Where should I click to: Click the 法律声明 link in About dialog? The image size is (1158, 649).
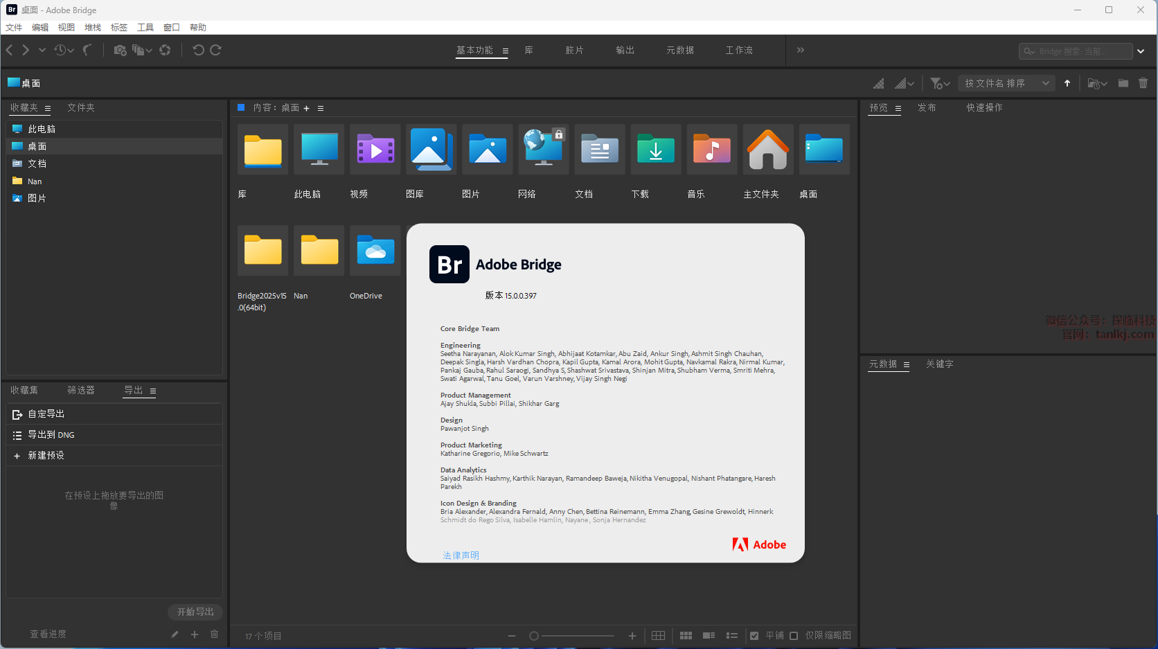[x=461, y=555]
